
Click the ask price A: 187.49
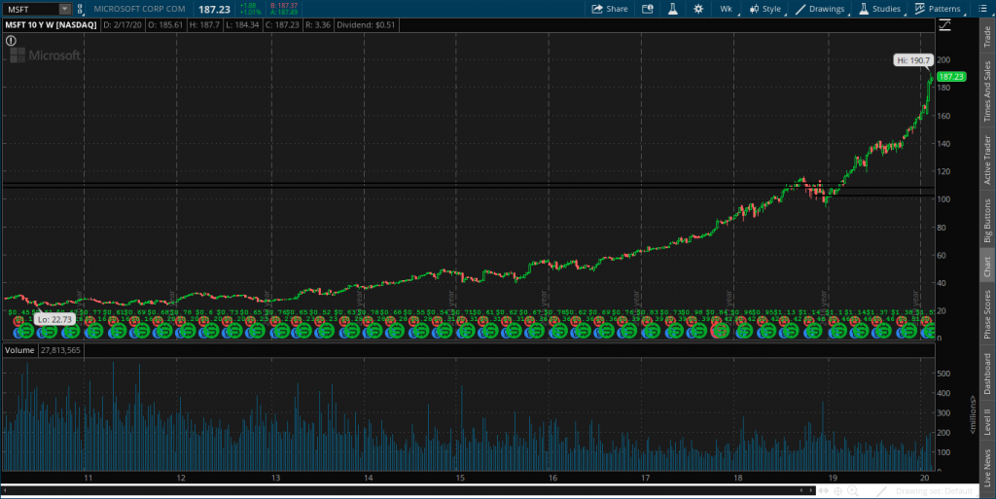284,12
